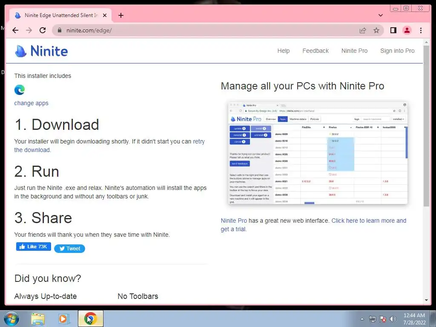Click the padlock site info icon
The width and height of the screenshot is (436, 327).
pyautogui.click(x=59, y=30)
